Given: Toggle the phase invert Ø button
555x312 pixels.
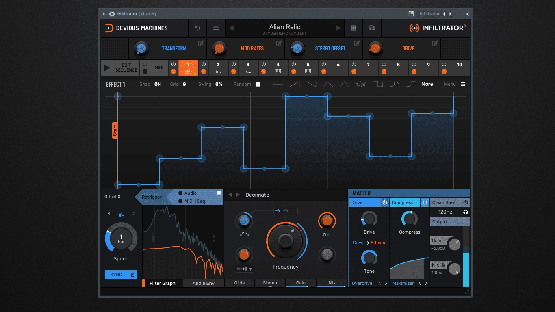Looking at the screenshot, I should click(132, 275).
